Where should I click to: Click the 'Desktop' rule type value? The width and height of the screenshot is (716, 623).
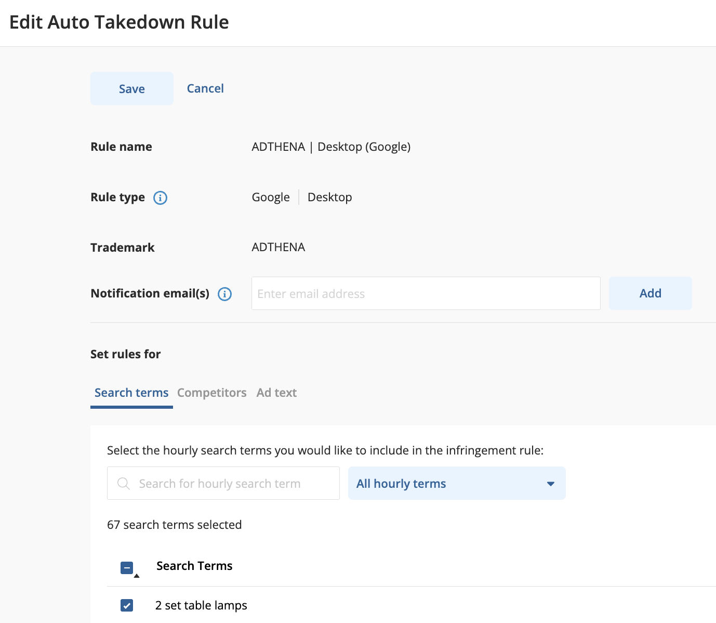330,197
